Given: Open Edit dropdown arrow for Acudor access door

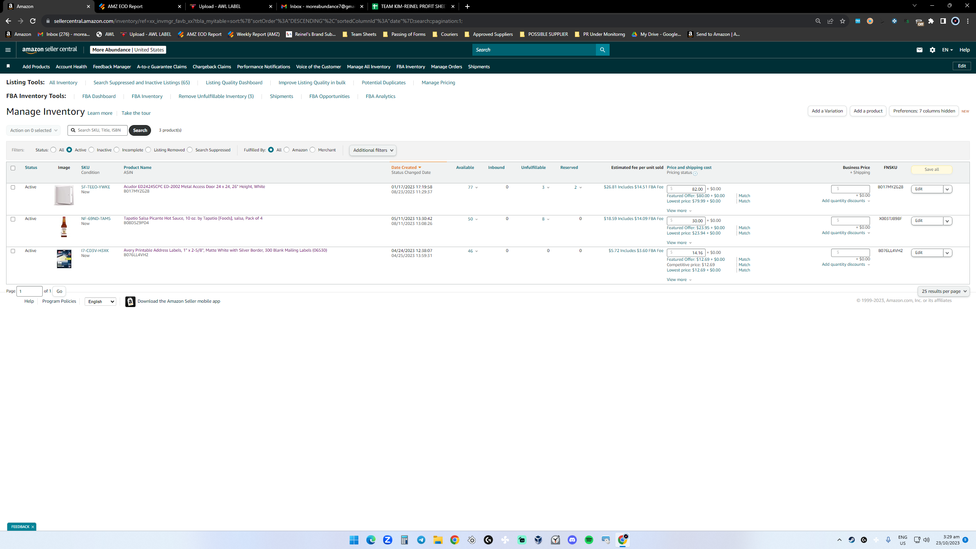Looking at the screenshot, I should point(947,189).
